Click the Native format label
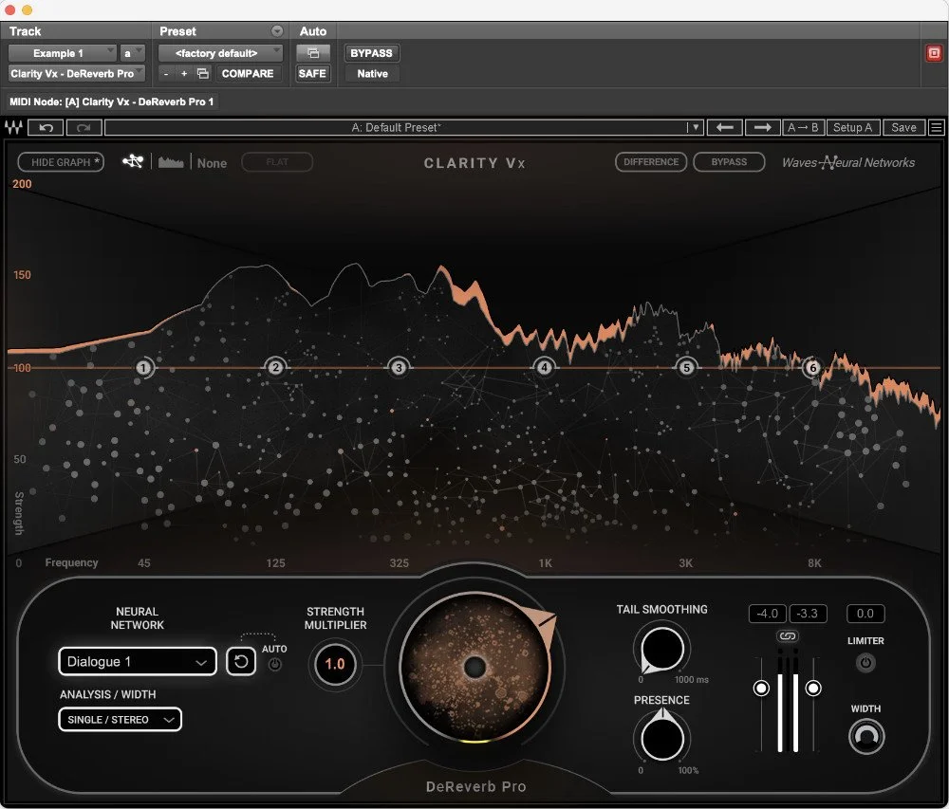This screenshot has width=949, height=809. point(372,74)
